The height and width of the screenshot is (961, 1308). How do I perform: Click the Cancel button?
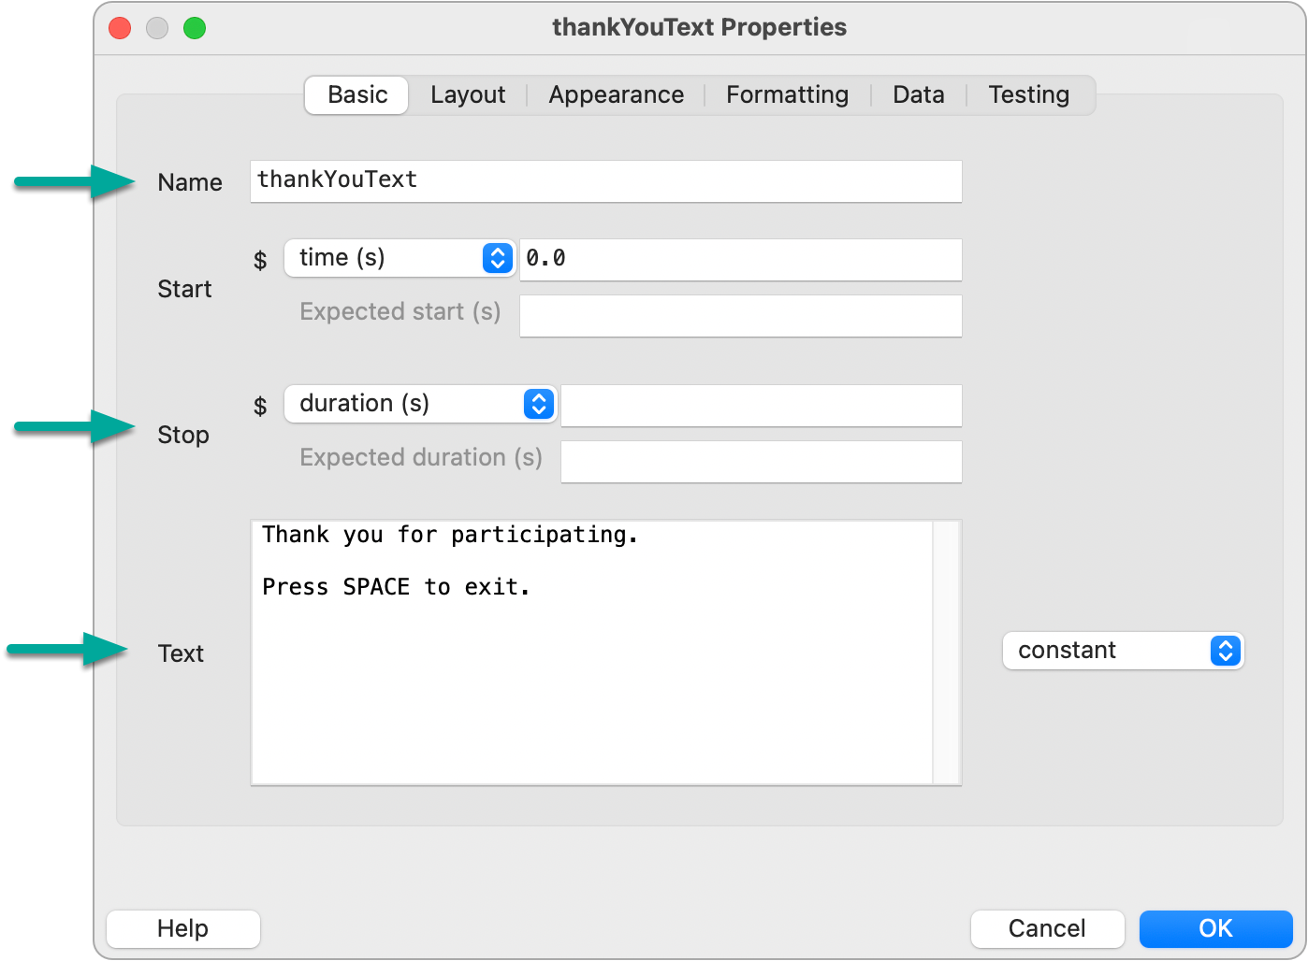(x=1047, y=928)
